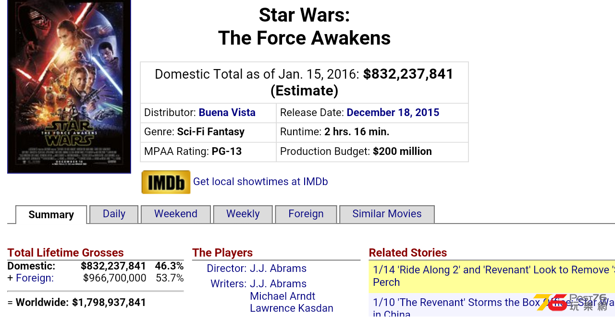Open the Star Wars movie poster image
Image resolution: width=615 pixels, height=317 pixels.
[x=69, y=86]
